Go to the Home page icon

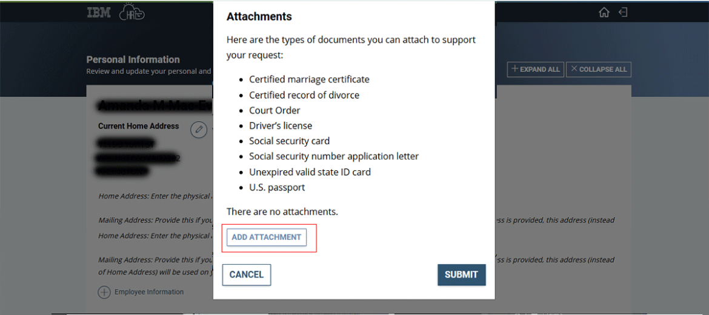click(604, 13)
